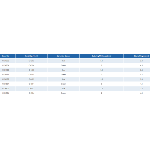This screenshot has height=150, width=150.
Task: Click "Green" in the CKH454 row
Action: point(63,74)
